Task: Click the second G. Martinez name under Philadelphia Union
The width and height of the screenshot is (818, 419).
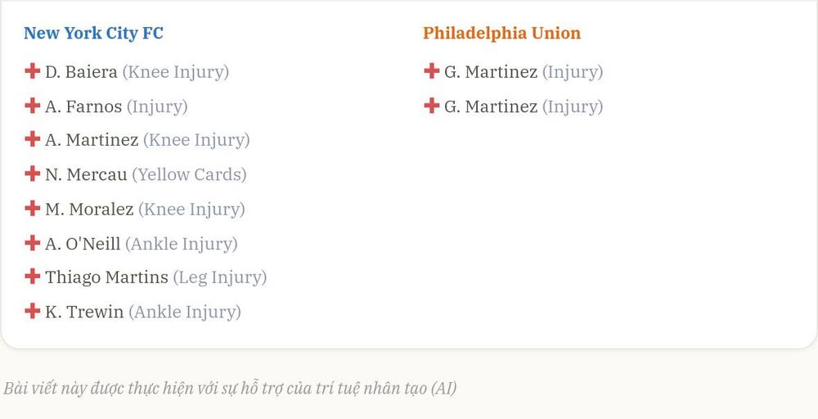Action: (490, 106)
